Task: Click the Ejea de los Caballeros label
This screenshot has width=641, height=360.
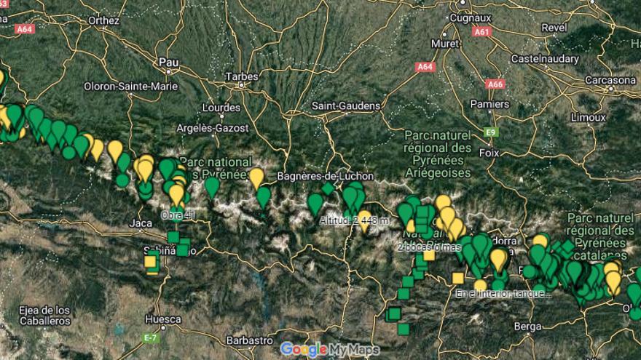Action: click(45, 316)
